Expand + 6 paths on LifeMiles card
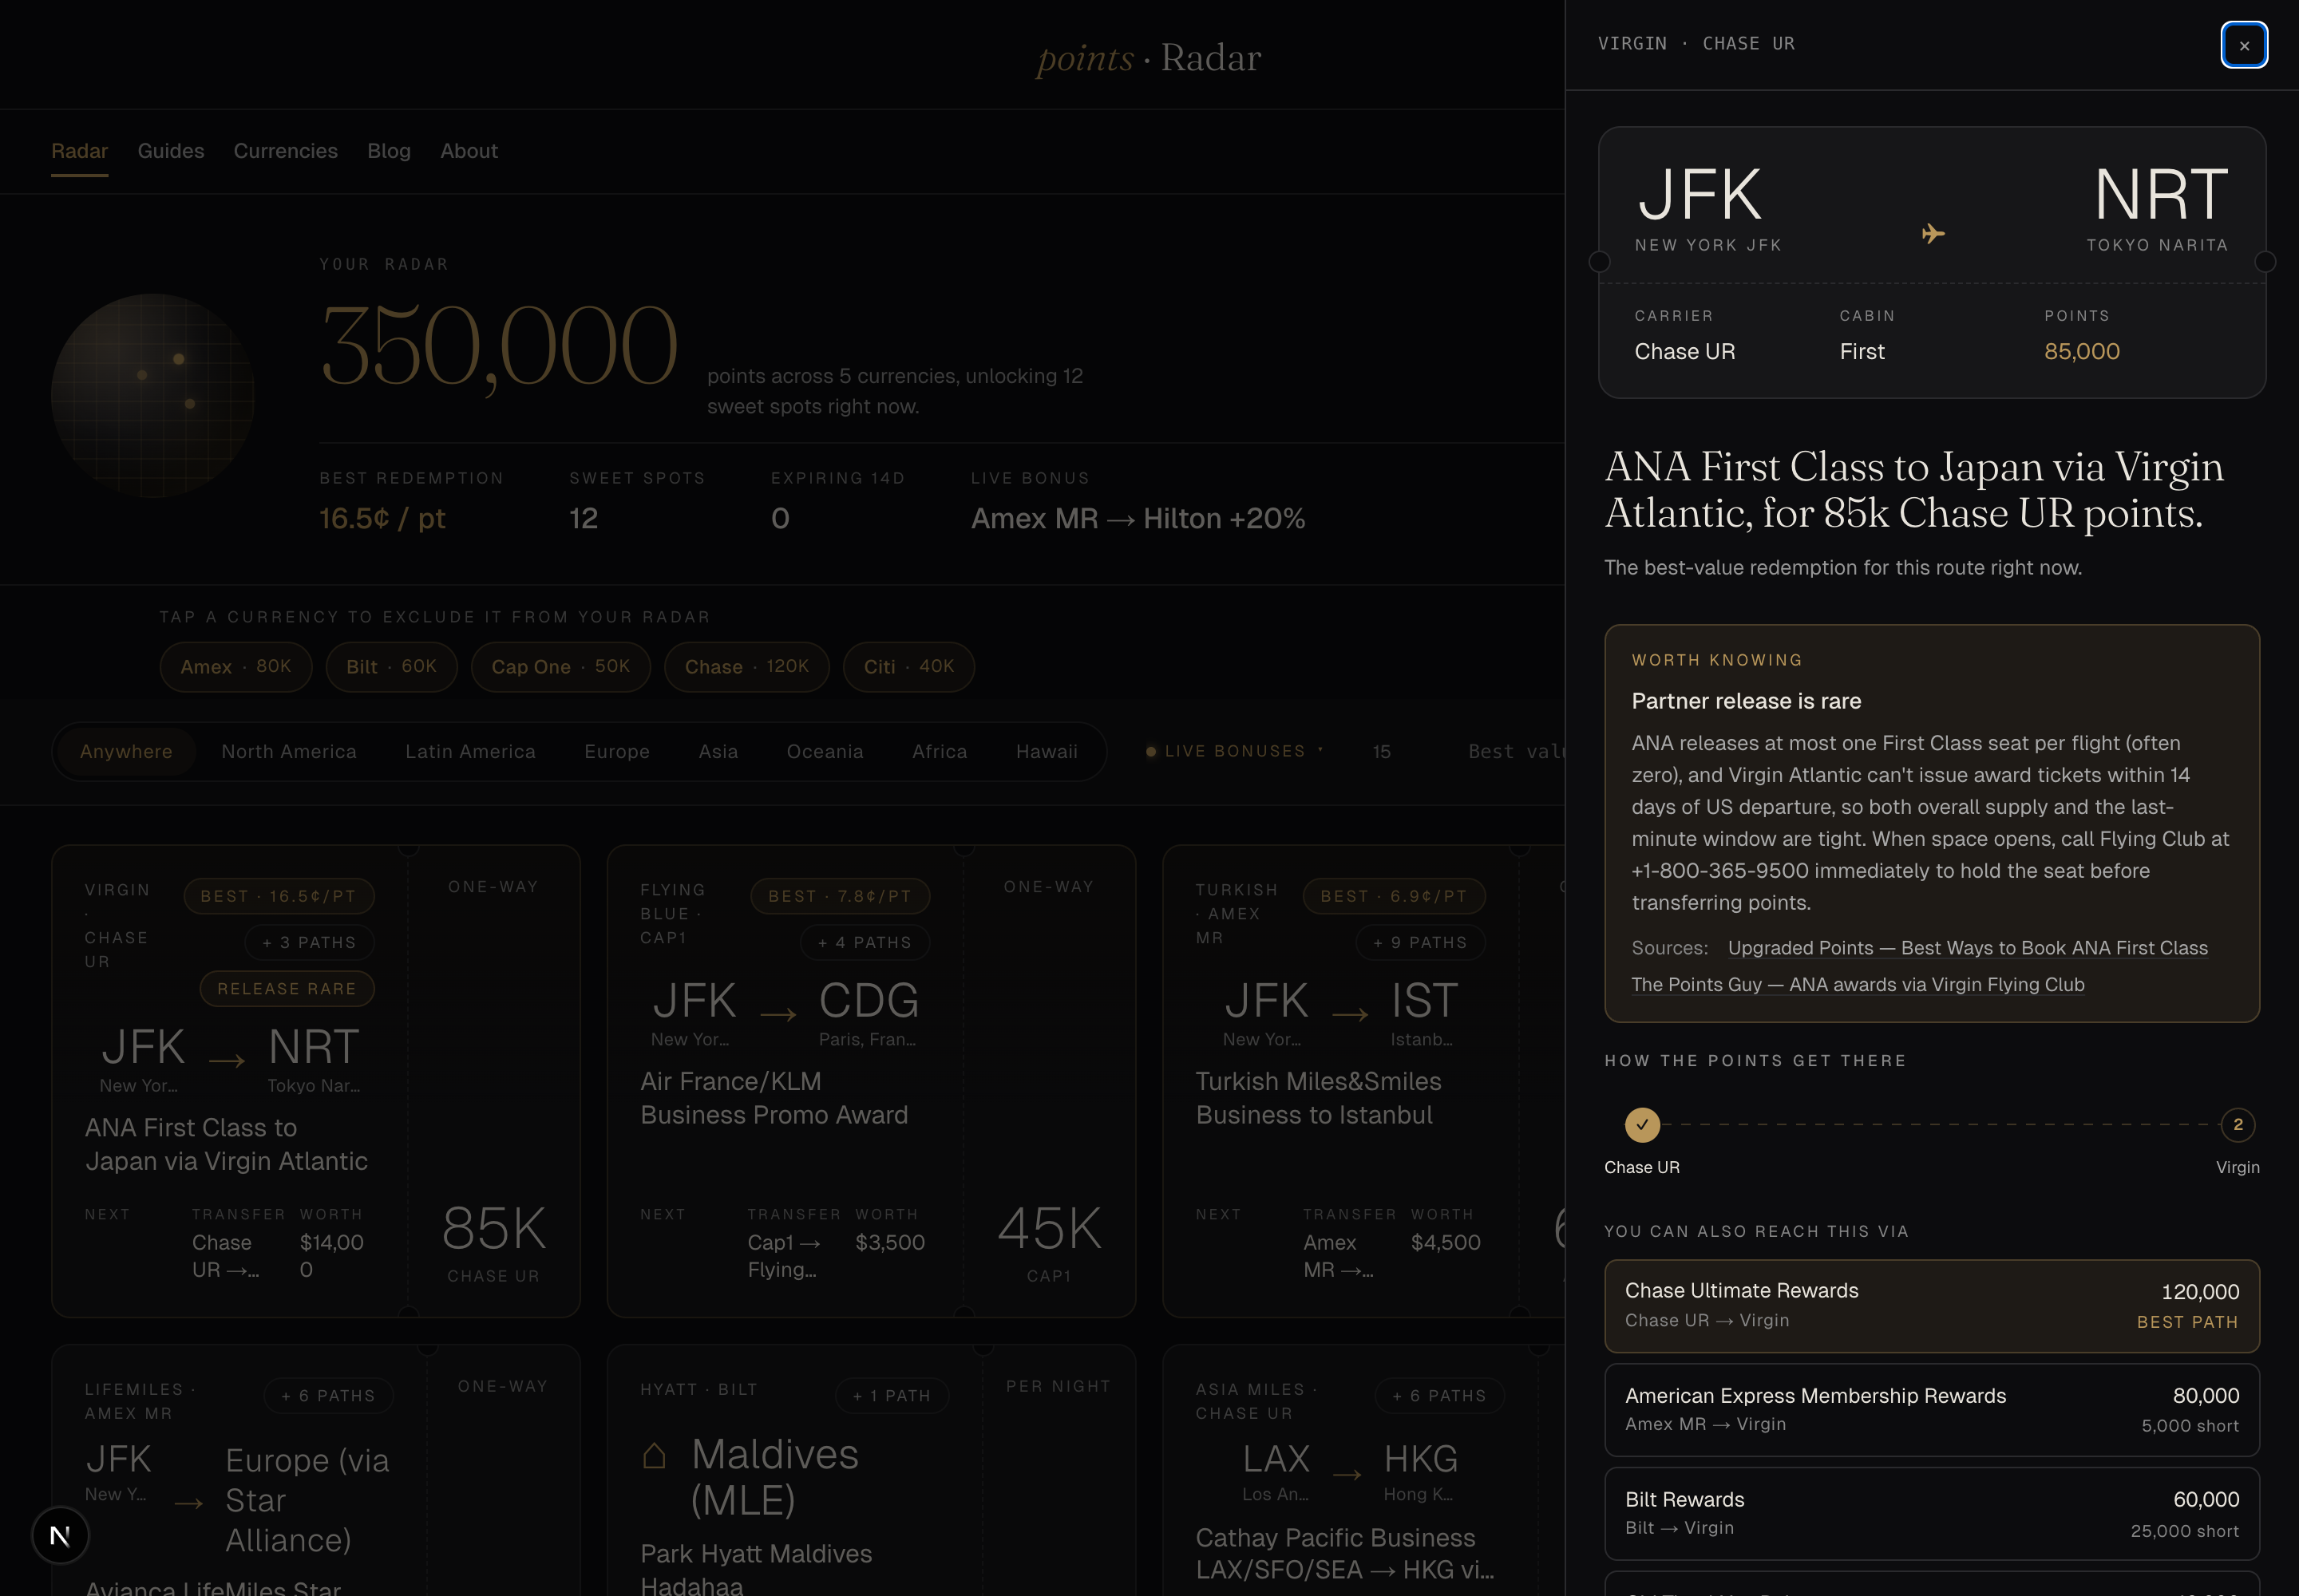The image size is (2299, 1596). pyautogui.click(x=328, y=1395)
